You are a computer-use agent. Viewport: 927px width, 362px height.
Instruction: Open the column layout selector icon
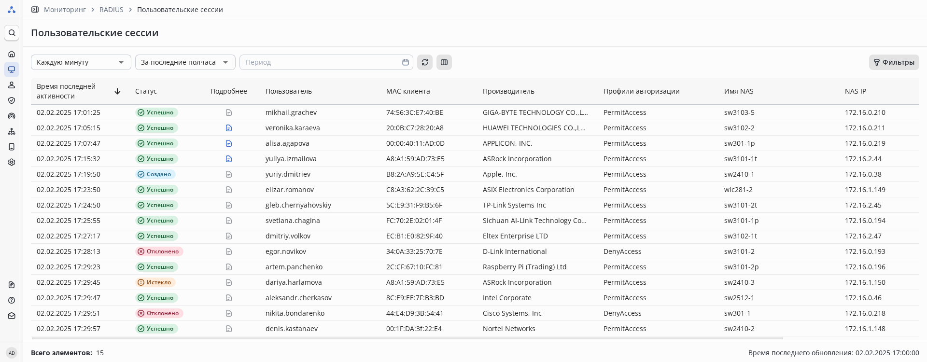coord(444,62)
